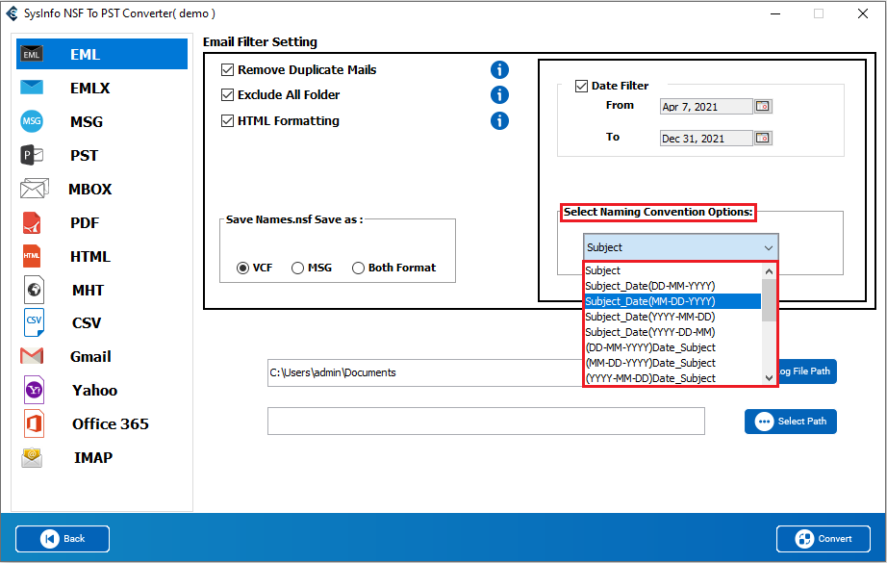This screenshot has width=887, height=563.
Task: Open calendar picker for To date
Action: pos(763,138)
